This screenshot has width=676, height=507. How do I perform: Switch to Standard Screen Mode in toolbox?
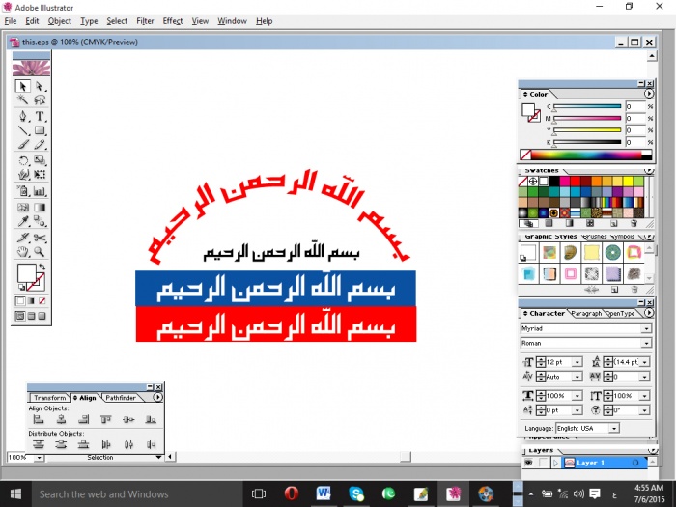point(20,316)
